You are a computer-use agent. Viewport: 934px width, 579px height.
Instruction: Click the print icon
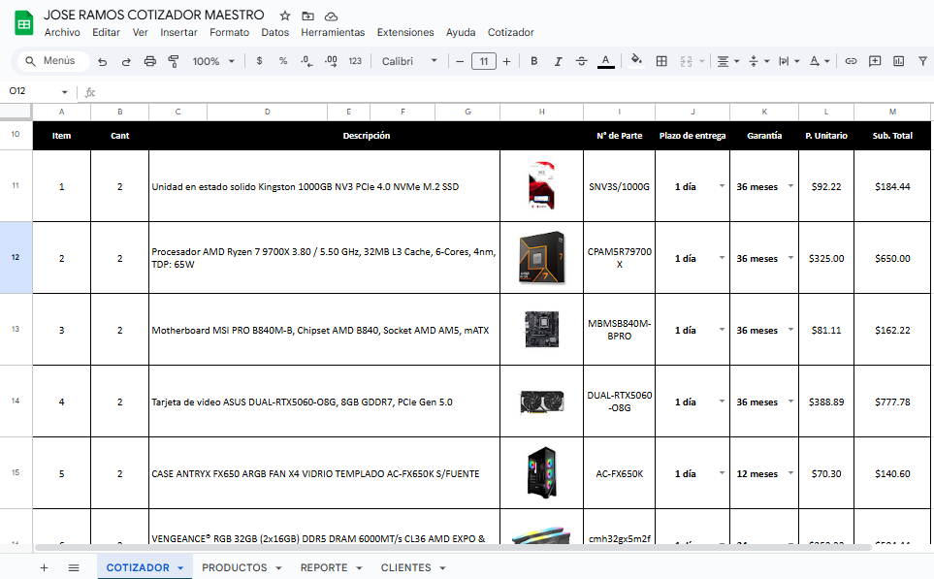click(149, 61)
